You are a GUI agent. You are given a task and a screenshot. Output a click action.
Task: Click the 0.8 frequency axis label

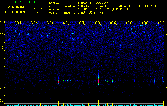point(2,74)
